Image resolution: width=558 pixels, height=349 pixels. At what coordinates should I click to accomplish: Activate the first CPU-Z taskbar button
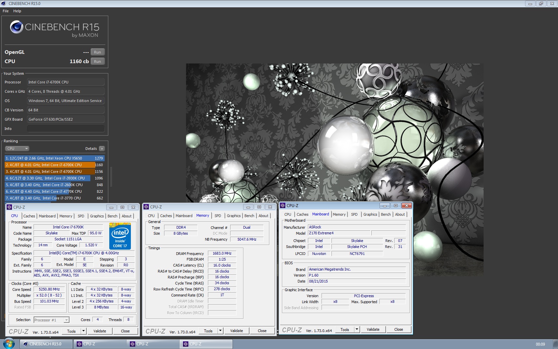point(100,344)
